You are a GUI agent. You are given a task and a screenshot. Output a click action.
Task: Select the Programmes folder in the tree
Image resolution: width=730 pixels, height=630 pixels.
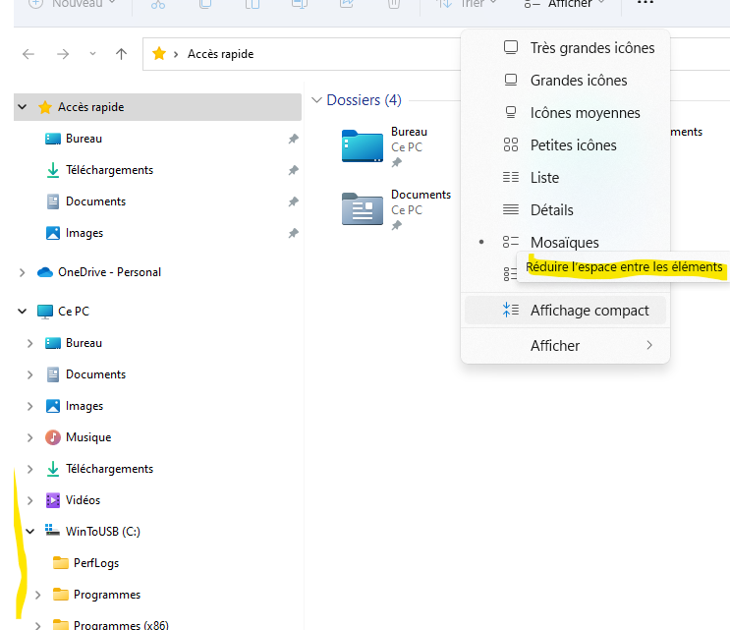pos(107,595)
